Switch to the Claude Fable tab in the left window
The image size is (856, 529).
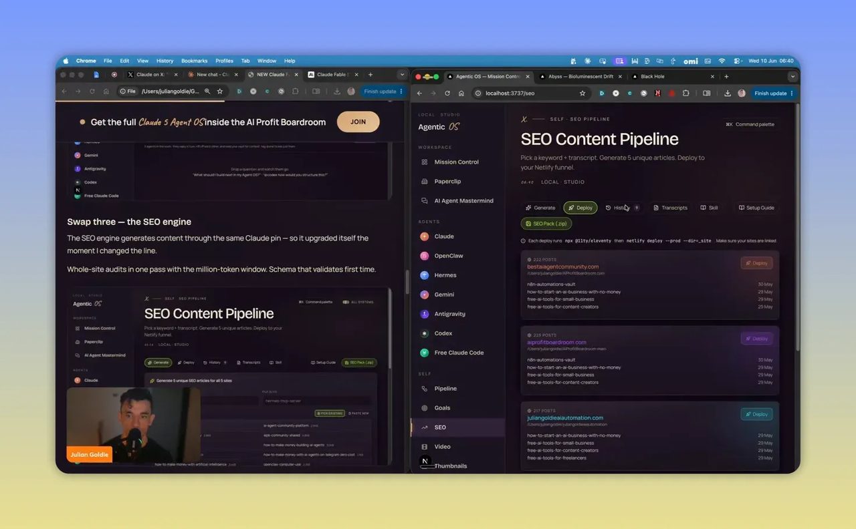332,75
